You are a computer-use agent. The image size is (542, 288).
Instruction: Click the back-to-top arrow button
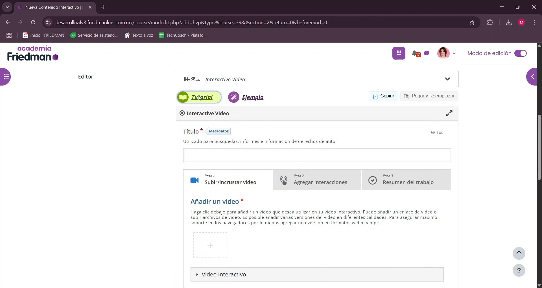coord(519,253)
